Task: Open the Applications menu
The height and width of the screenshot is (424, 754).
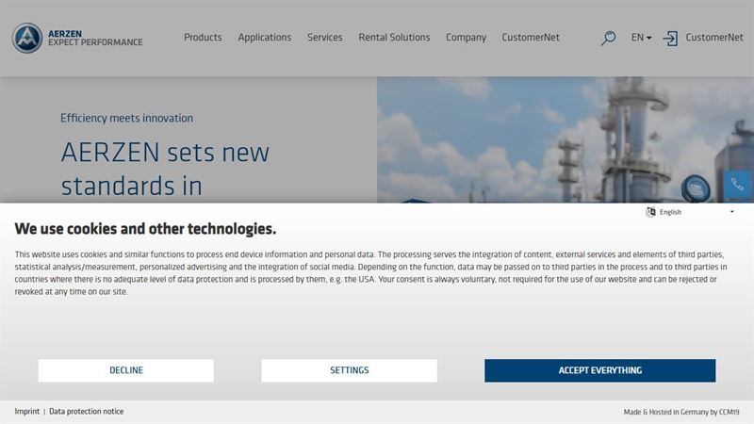Action: coord(265,38)
